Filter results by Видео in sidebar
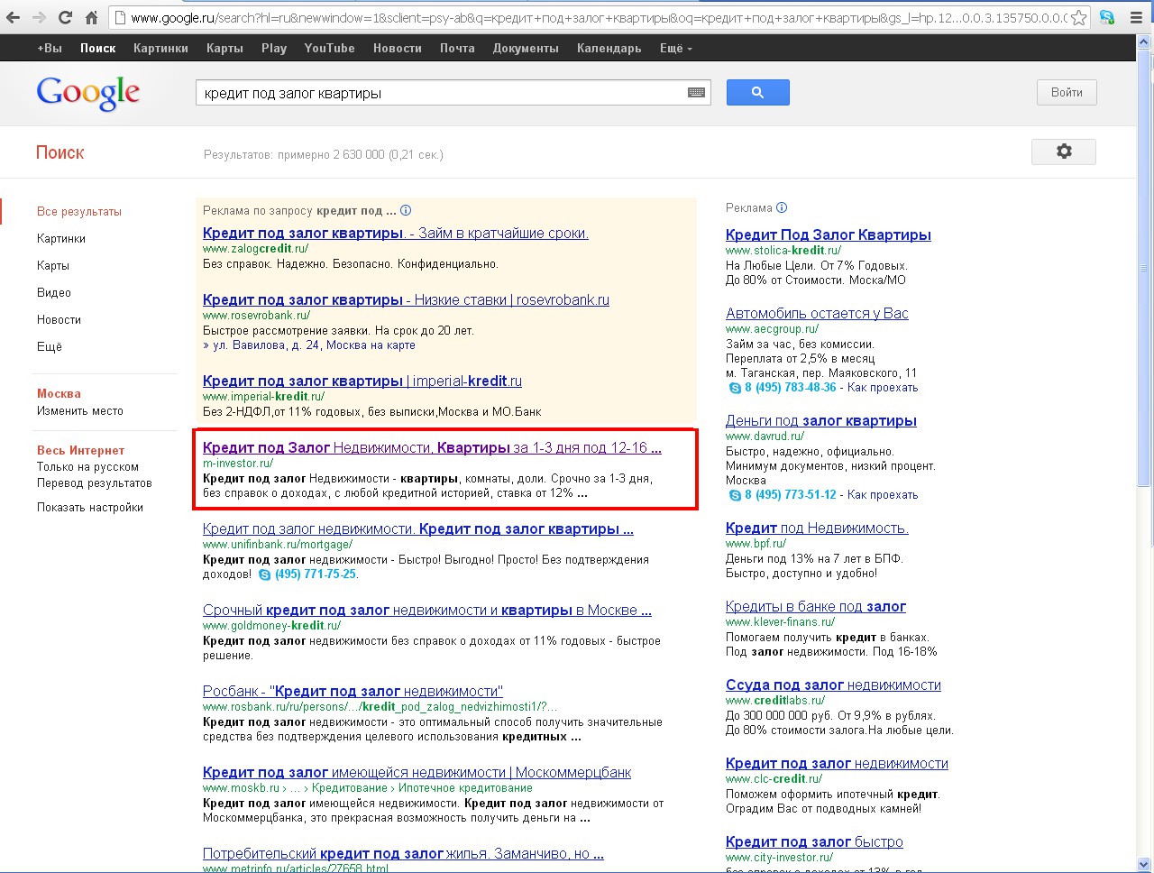The width and height of the screenshot is (1154, 873). [x=54, y=292]
